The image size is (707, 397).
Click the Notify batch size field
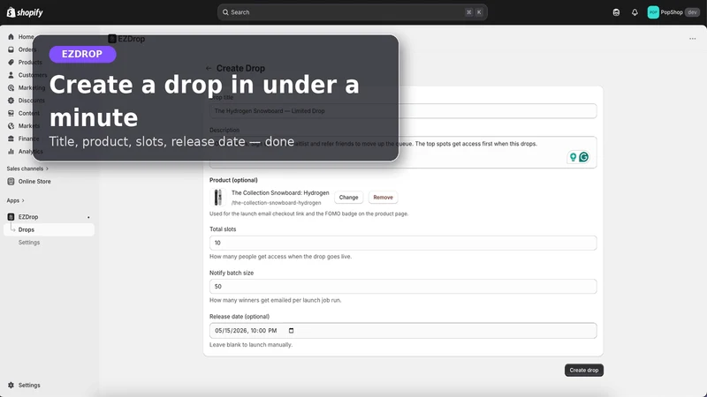pyautogui.click(x=403, y=286)
